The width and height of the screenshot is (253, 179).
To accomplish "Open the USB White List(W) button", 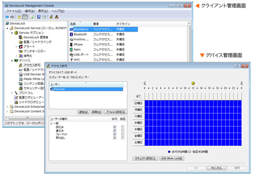I will [x=172, y=158].
